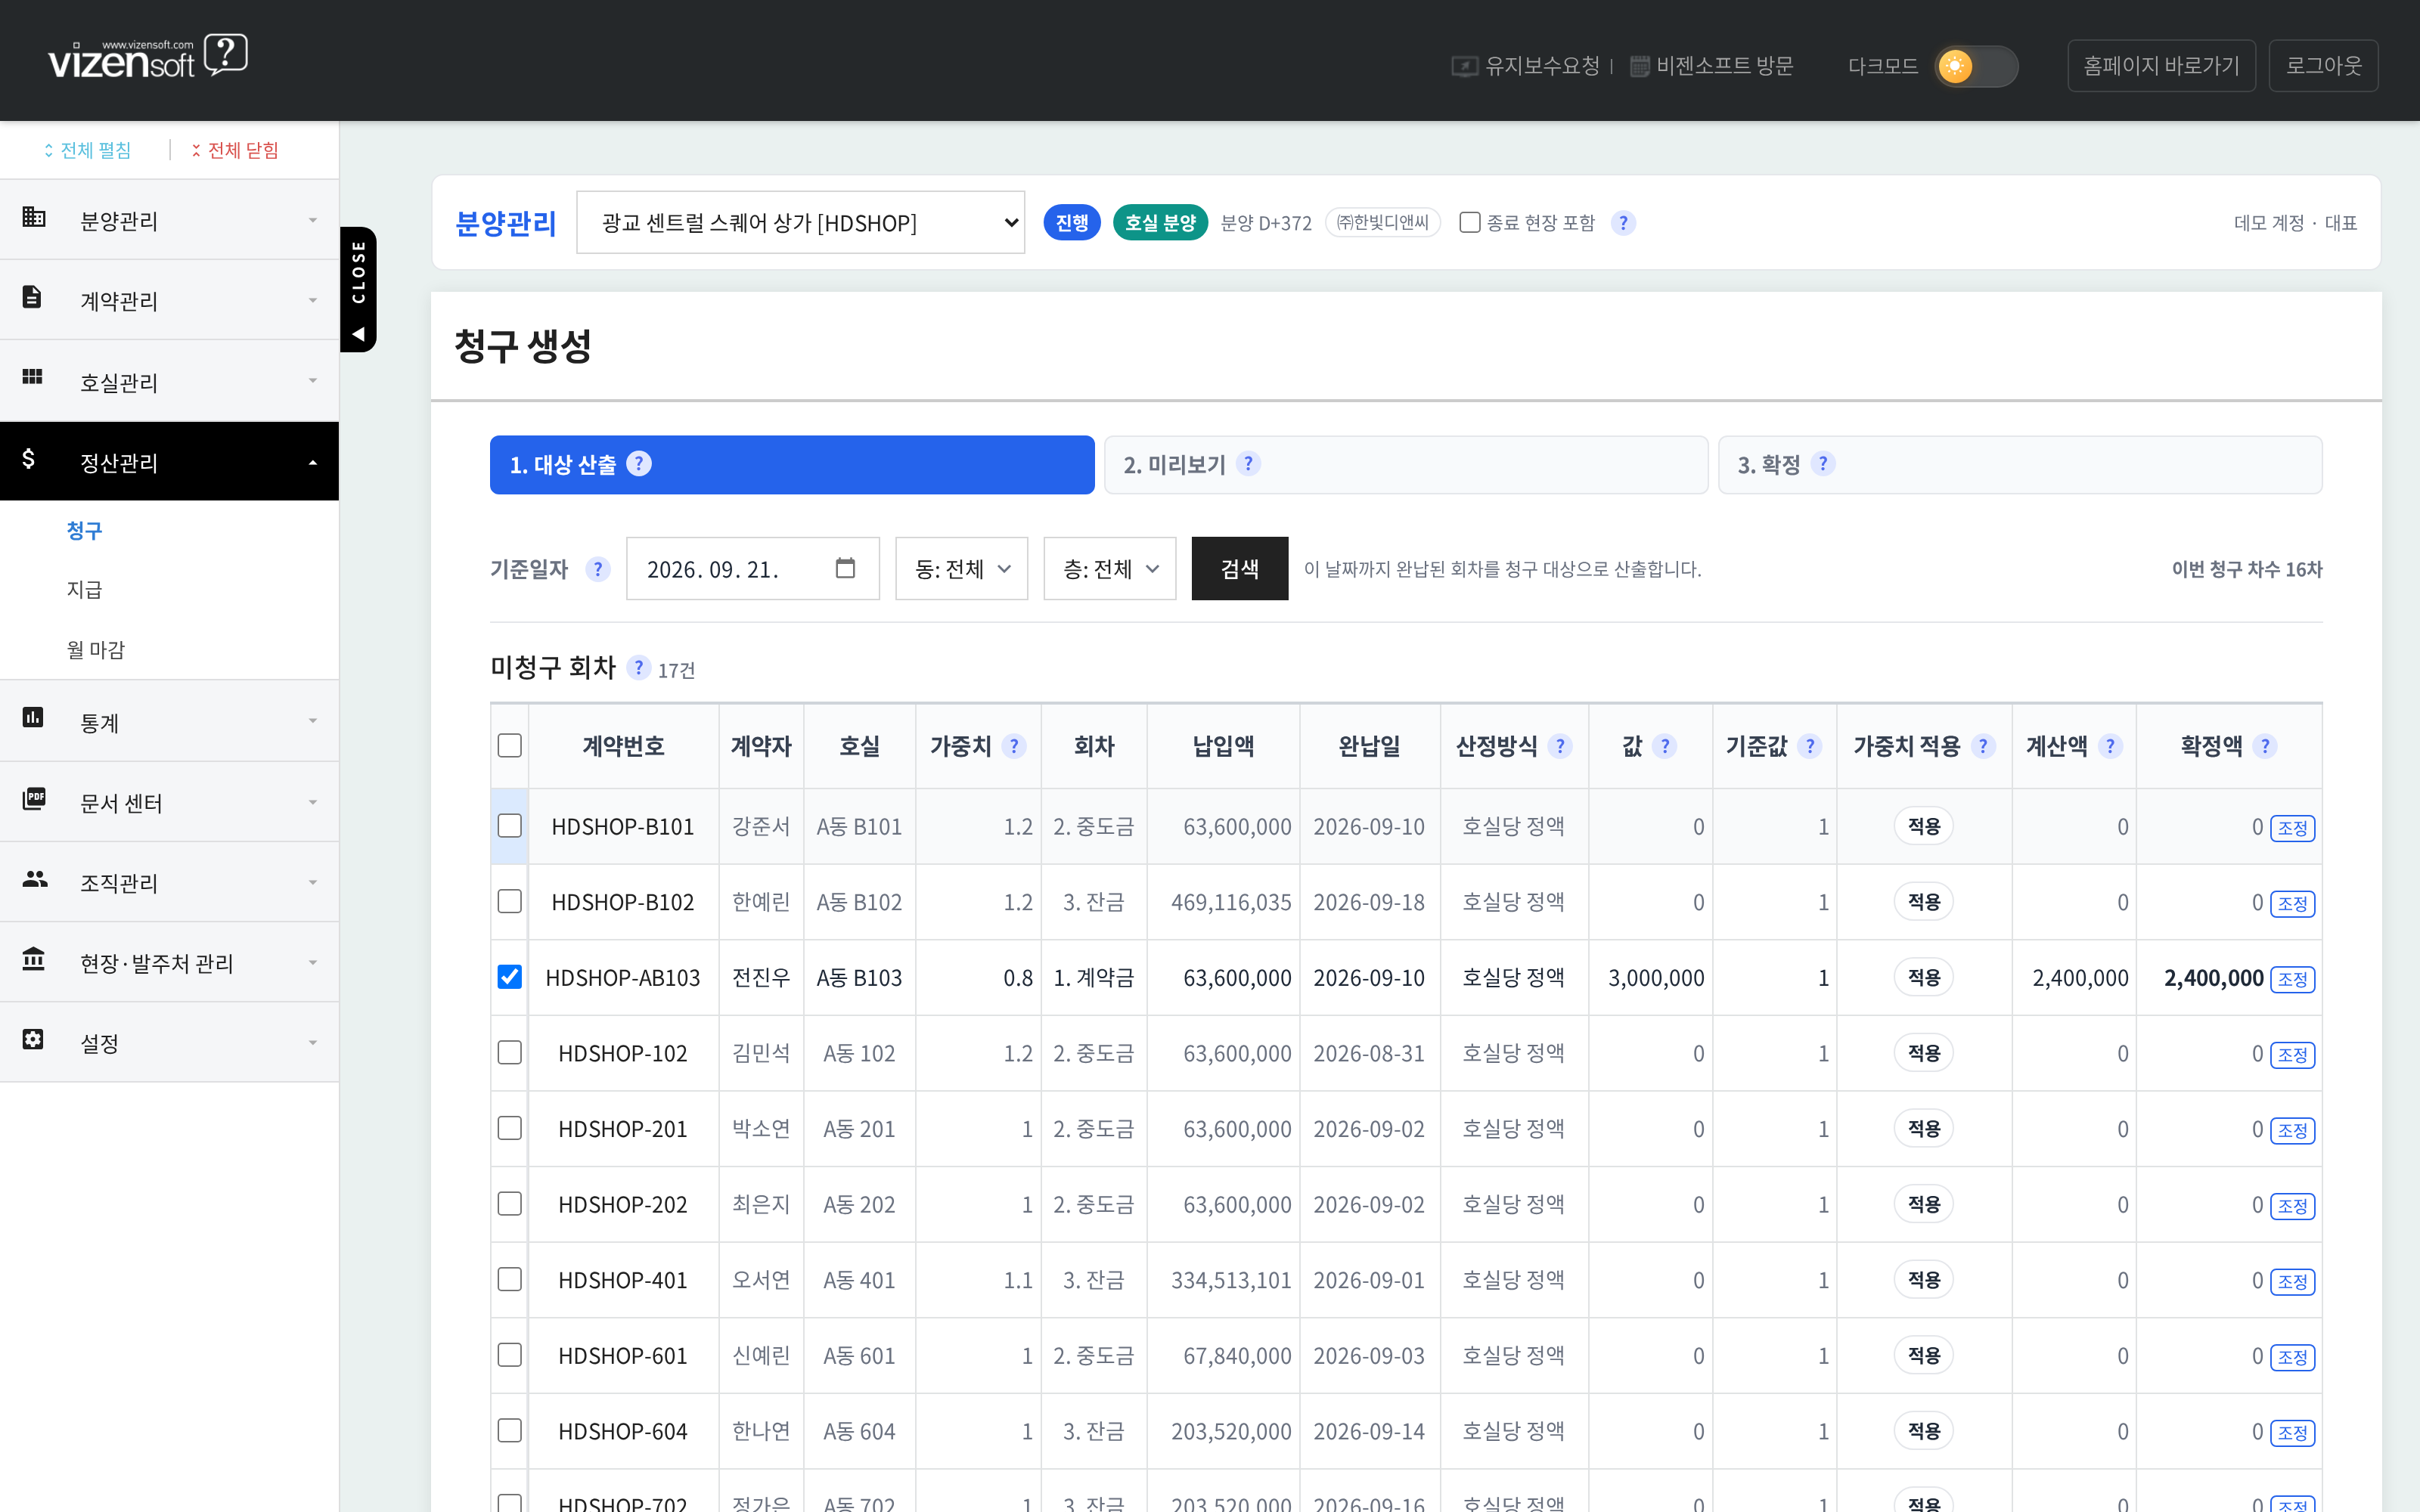
Task: Click the 조직관리 people icon
Action: (x=35, y=879)
